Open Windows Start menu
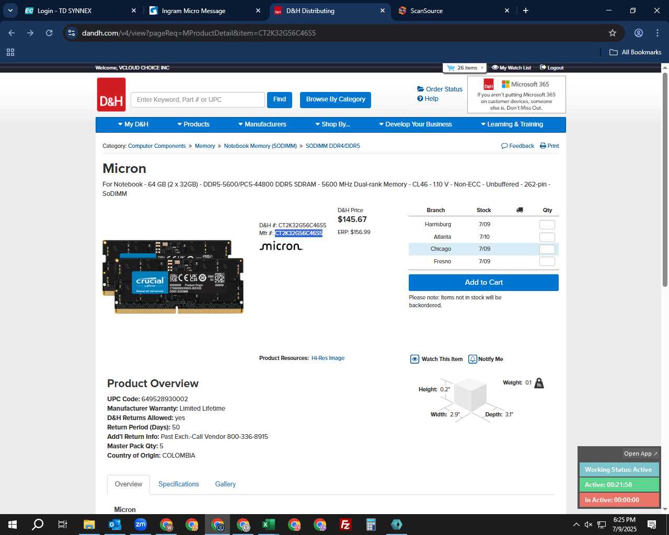The height and width of the screenshot is (535, 669). (x=13, y=525)
